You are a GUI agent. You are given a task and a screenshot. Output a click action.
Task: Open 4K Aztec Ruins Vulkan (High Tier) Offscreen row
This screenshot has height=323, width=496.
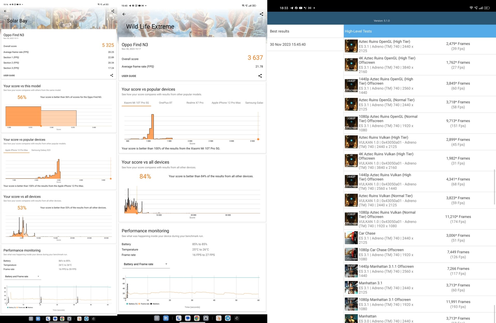tap(420, 161)
